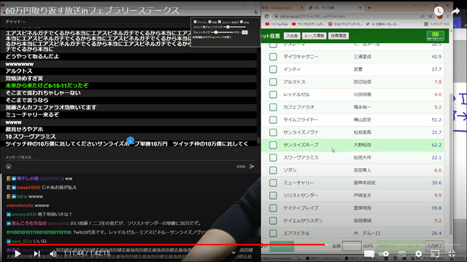The image size is (467, 262).
Task: Bookmark this page with star icon
Action: click(430, 16)
